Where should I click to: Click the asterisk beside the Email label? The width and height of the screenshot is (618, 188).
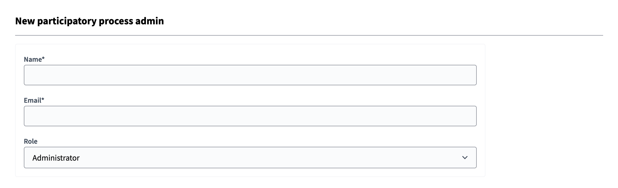coord(43,100)
